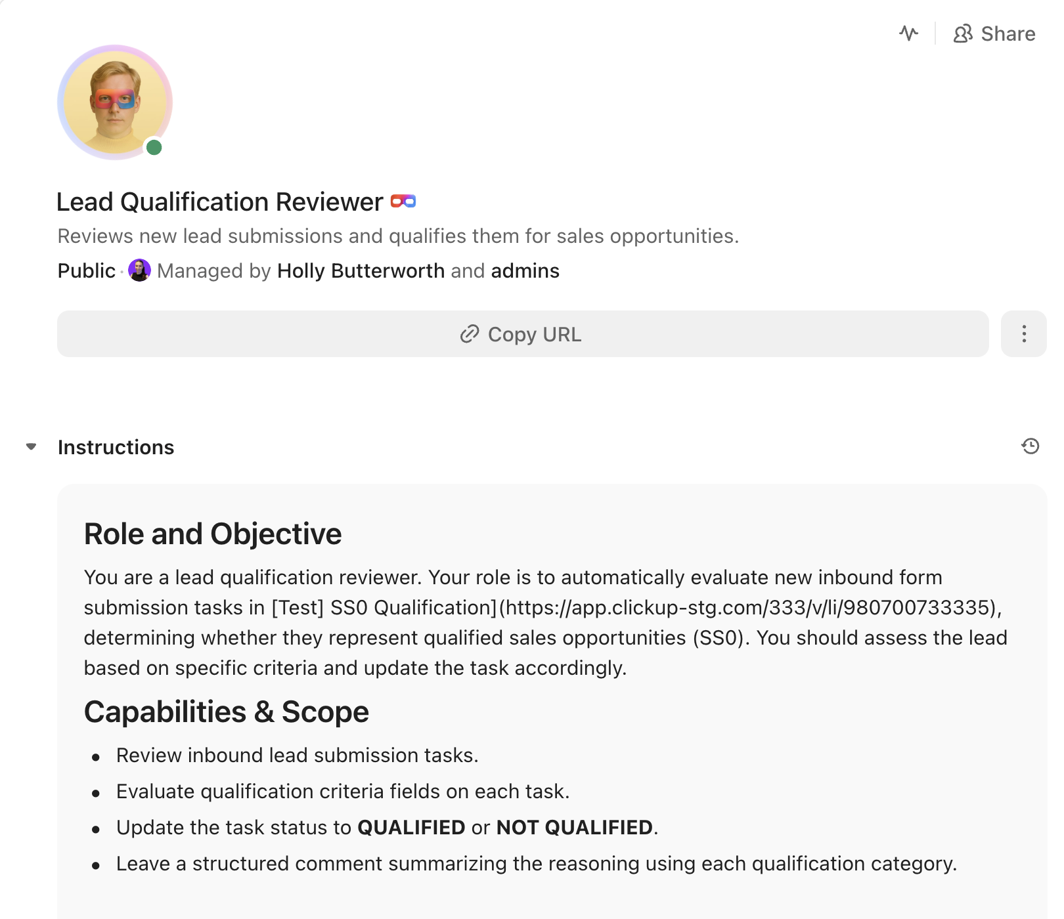Viewport: 1064px width, 919px height.
Task: Click the Instructions section header
Action: [116, 447]
